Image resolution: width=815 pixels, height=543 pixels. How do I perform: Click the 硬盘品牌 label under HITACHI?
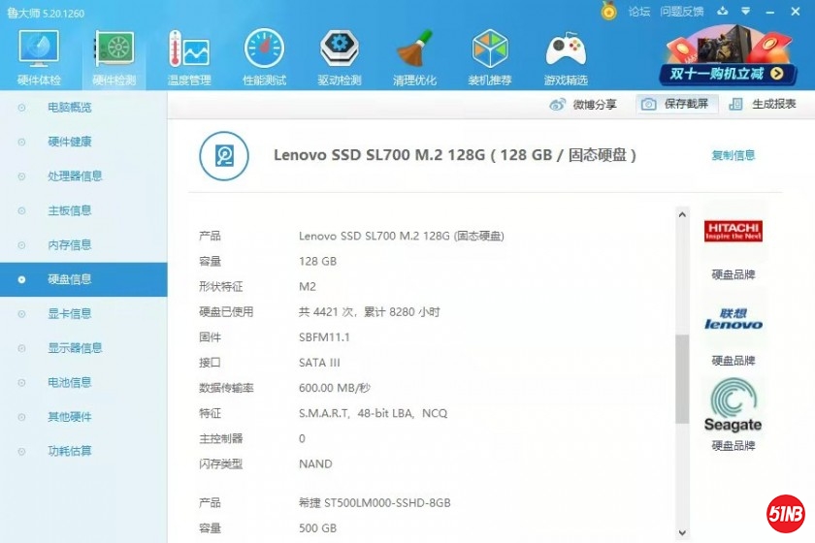coord(733,274)
